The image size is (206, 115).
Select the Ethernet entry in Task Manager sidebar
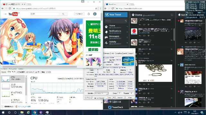pos(13,101)
